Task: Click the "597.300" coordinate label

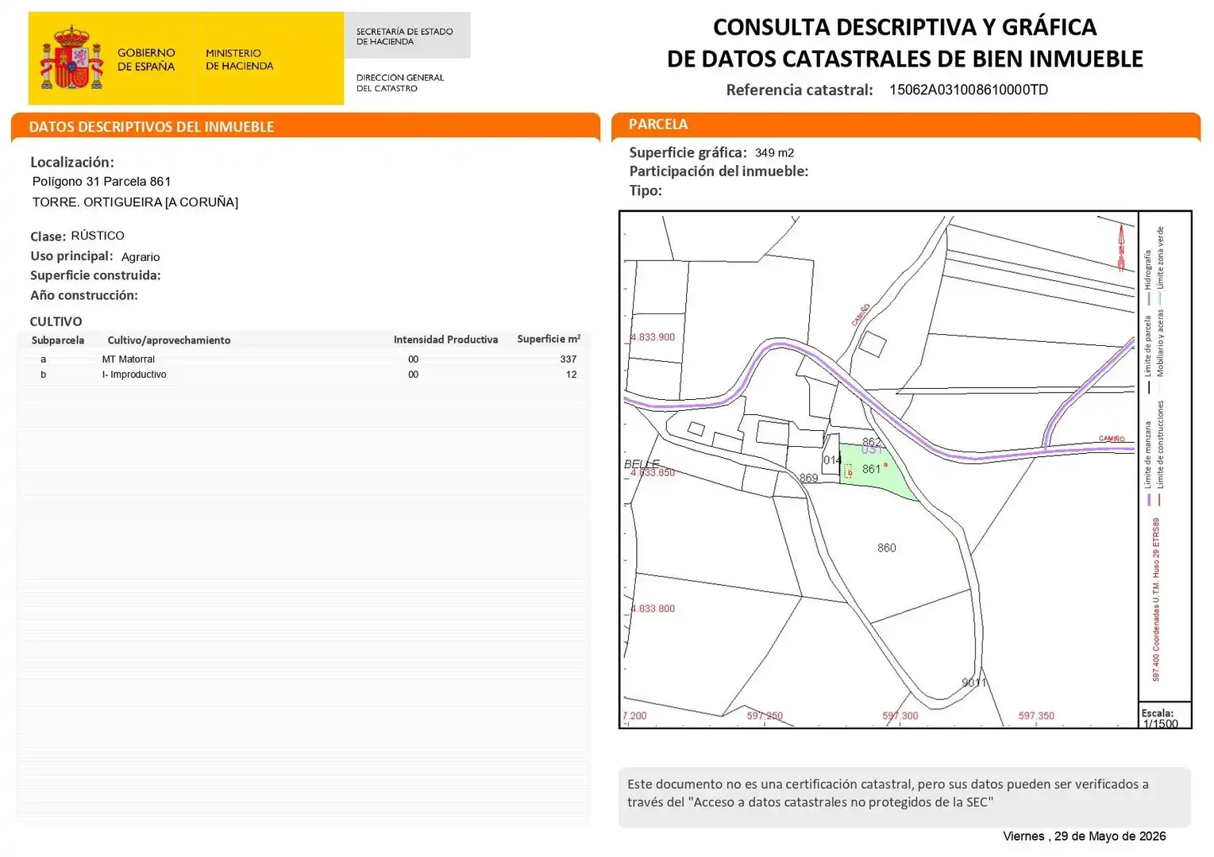Action: 900,716
